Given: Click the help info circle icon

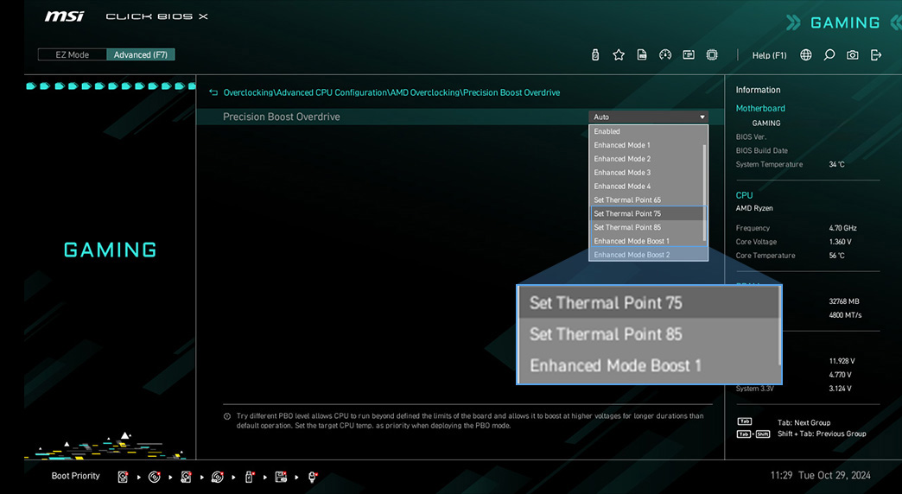Looking at the screenshot, I should tap(227, 416).
